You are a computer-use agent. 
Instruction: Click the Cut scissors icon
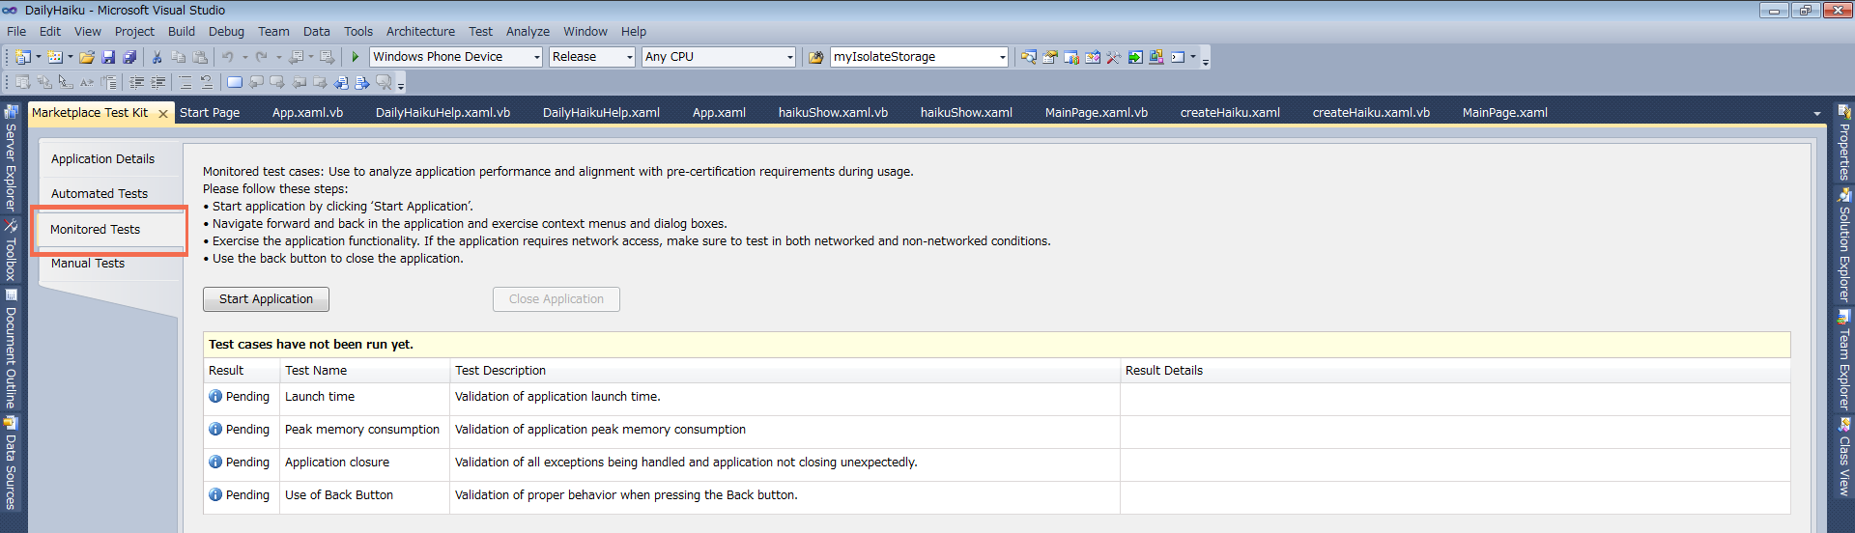(157, 57)
